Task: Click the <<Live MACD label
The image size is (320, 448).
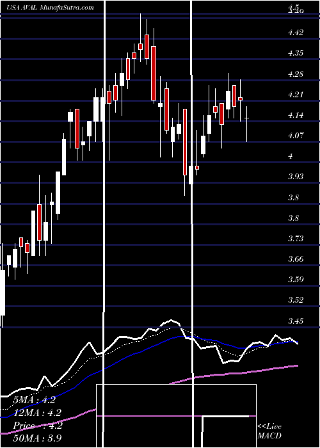Action: click(269, 431)
